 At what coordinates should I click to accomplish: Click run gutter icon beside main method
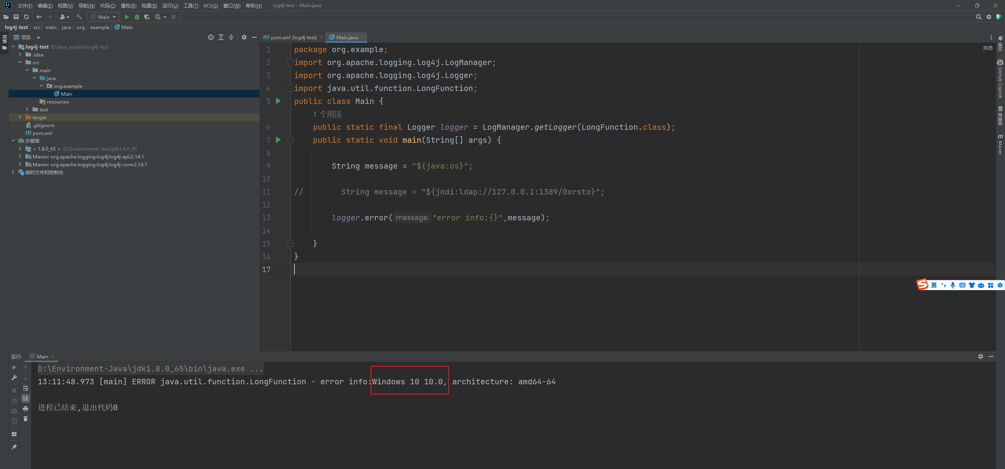point(278,140)
